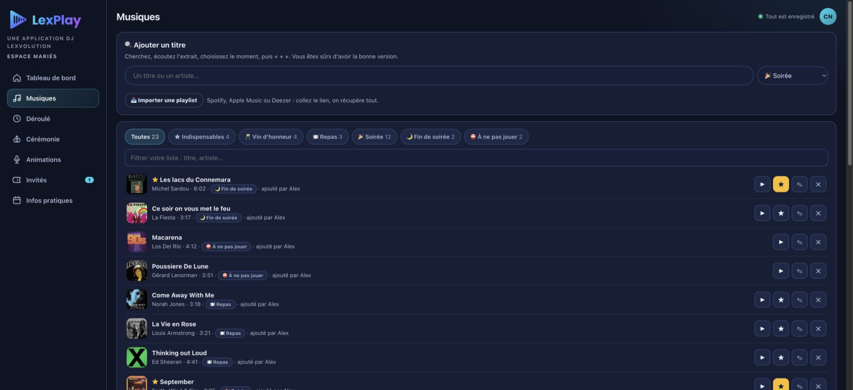The image size is (853, 390).
Task: Play preview of Macarena
Action: pos(781,242)
